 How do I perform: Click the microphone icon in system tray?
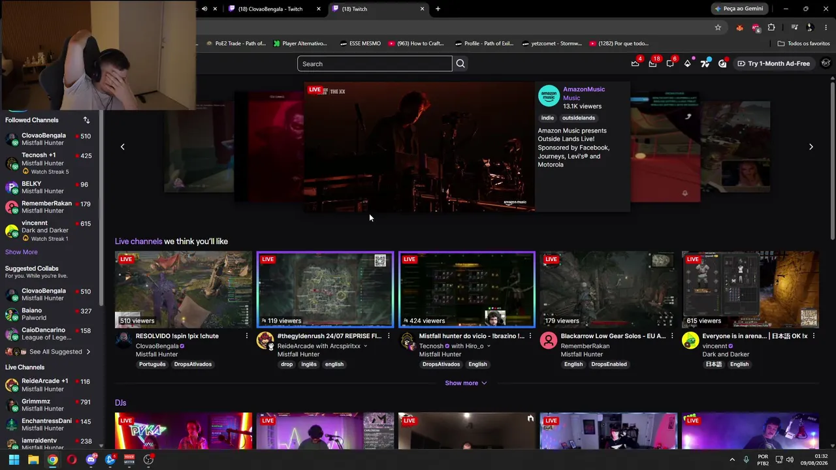coord(746,460)
